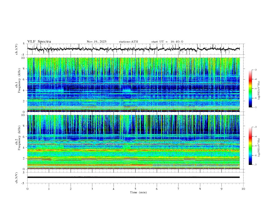Click the time axis tick label "1"
The image size is (274, 212).
point(49,189)
